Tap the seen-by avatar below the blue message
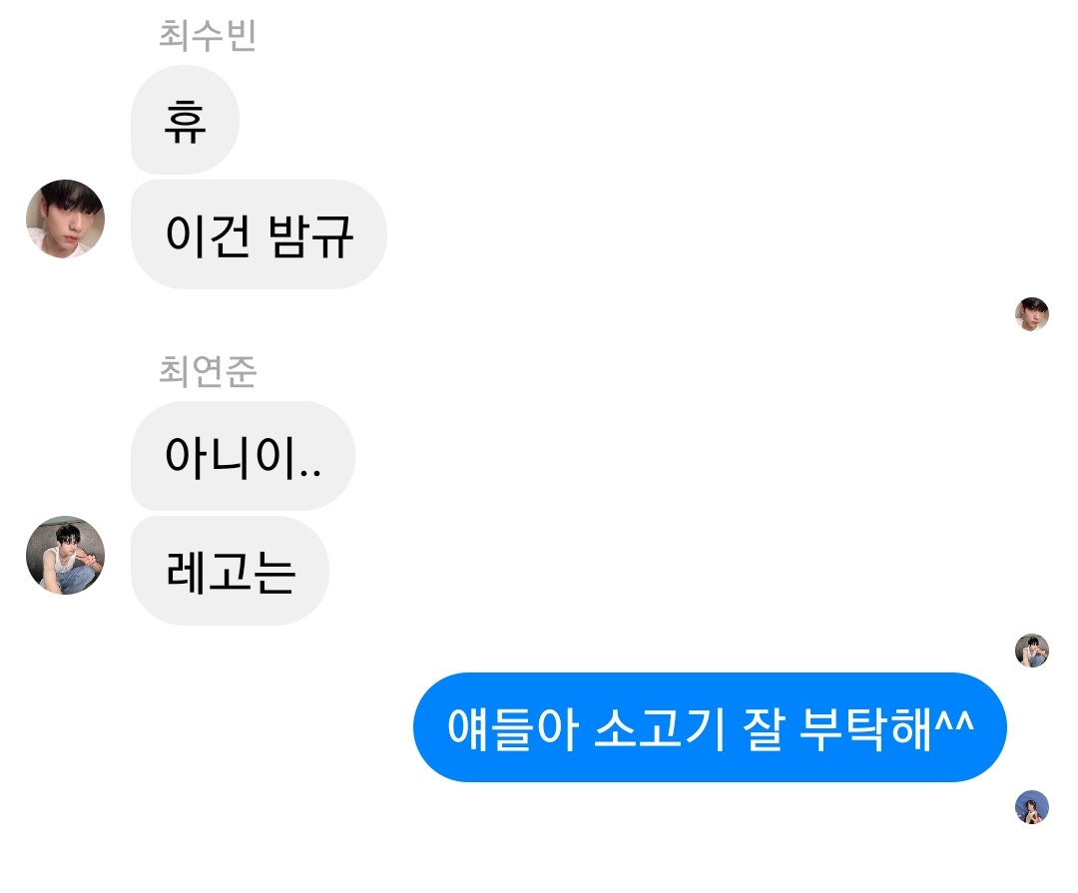1078x893 pixels. [x=1032, y=807]
